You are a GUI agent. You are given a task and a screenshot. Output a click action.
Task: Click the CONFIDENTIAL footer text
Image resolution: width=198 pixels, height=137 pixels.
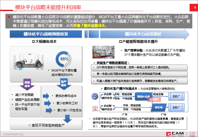pos(14,135)
